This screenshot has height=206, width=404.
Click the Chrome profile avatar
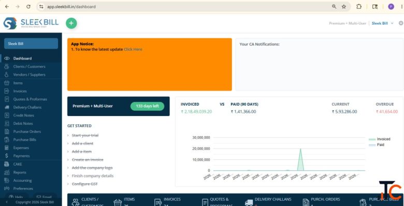[391, 7]
